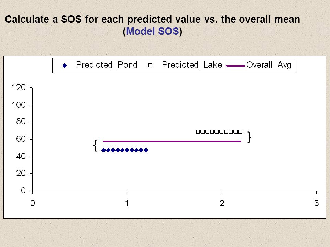Click the Overall_Avg legend label
This screenshot has width=330, height=247.
(269, 65)
